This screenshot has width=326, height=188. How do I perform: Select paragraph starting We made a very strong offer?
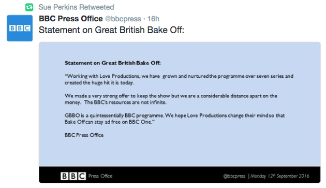[171, 99]
